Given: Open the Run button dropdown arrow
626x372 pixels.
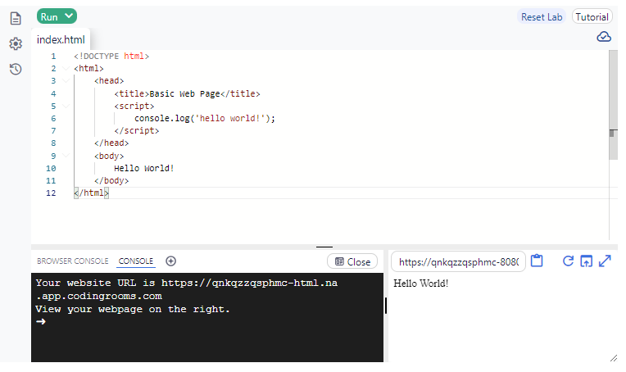Looking at the screenshot, I should point(69,16).
